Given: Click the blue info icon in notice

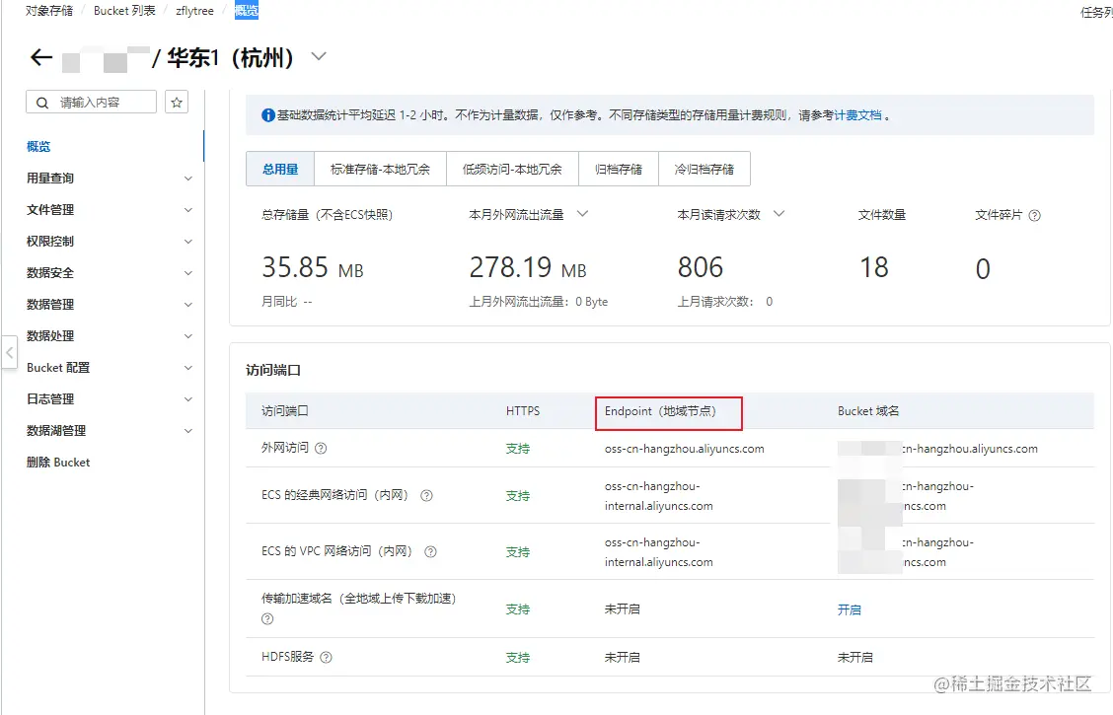Looking at the screenshot, I should tap(268, 115).
